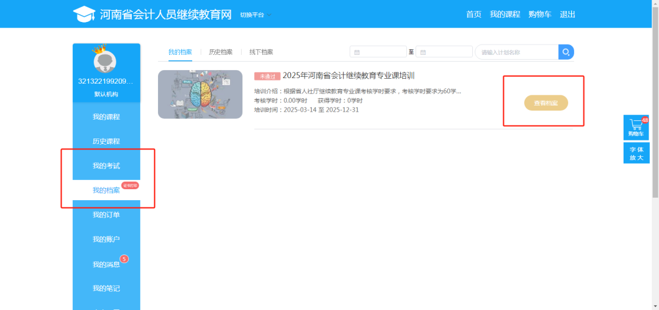Switch to the 线下档案 tab
The height and width of the screenshot is (310, 659).
click(261, 52)
